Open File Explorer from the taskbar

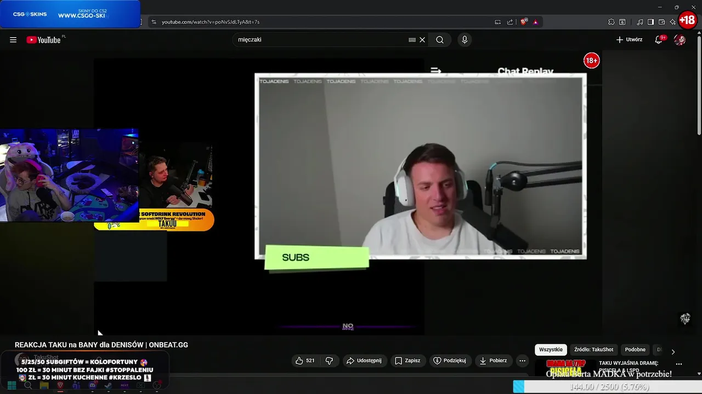pyautogui.click(x=44, y=386)
